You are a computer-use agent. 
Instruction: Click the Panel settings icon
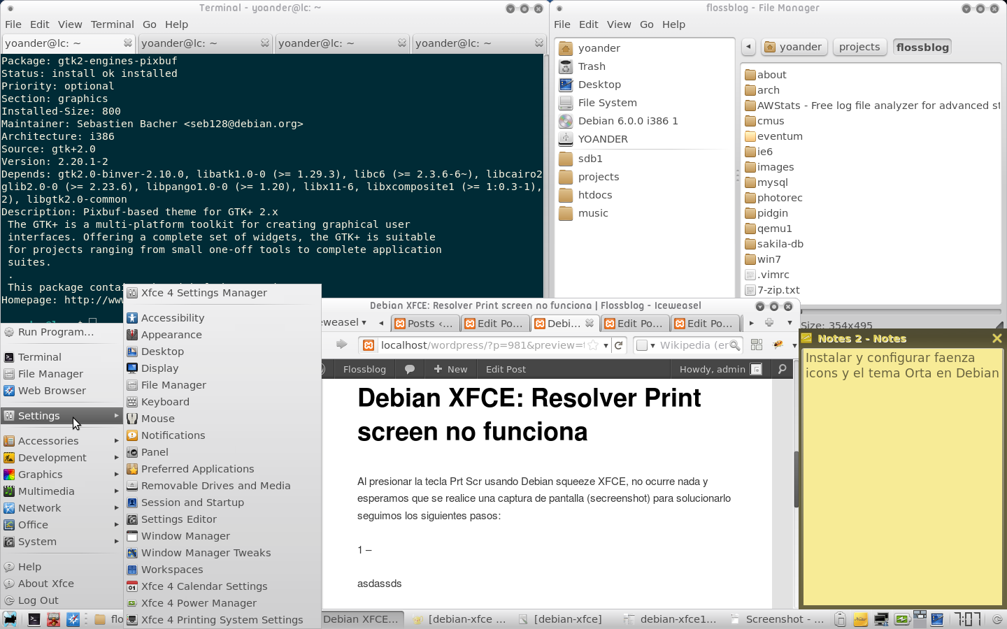[132, 452]
